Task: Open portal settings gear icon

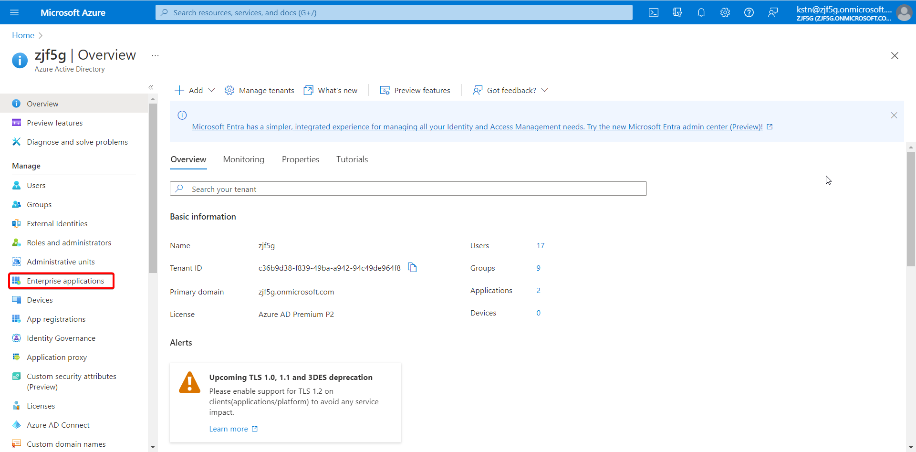Action: click(725, 12)
